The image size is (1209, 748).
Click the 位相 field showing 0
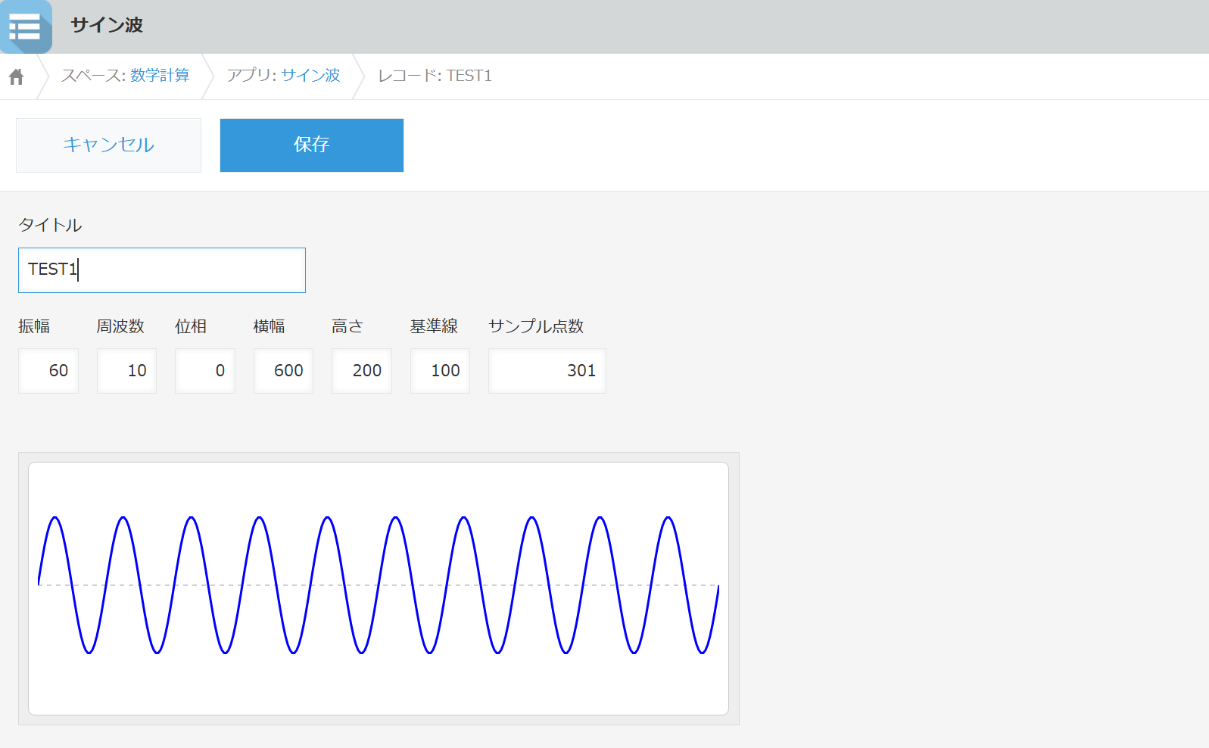click(x=205, y=371)
